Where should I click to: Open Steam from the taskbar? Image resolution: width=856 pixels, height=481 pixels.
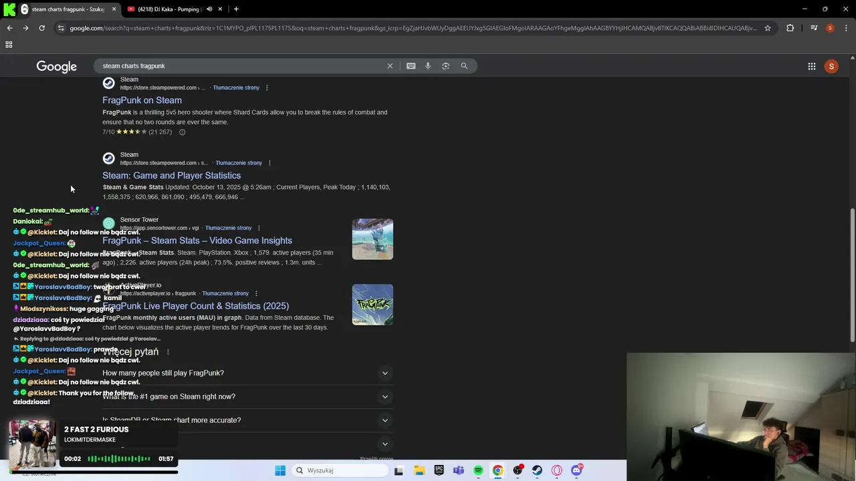click(537, 470)
